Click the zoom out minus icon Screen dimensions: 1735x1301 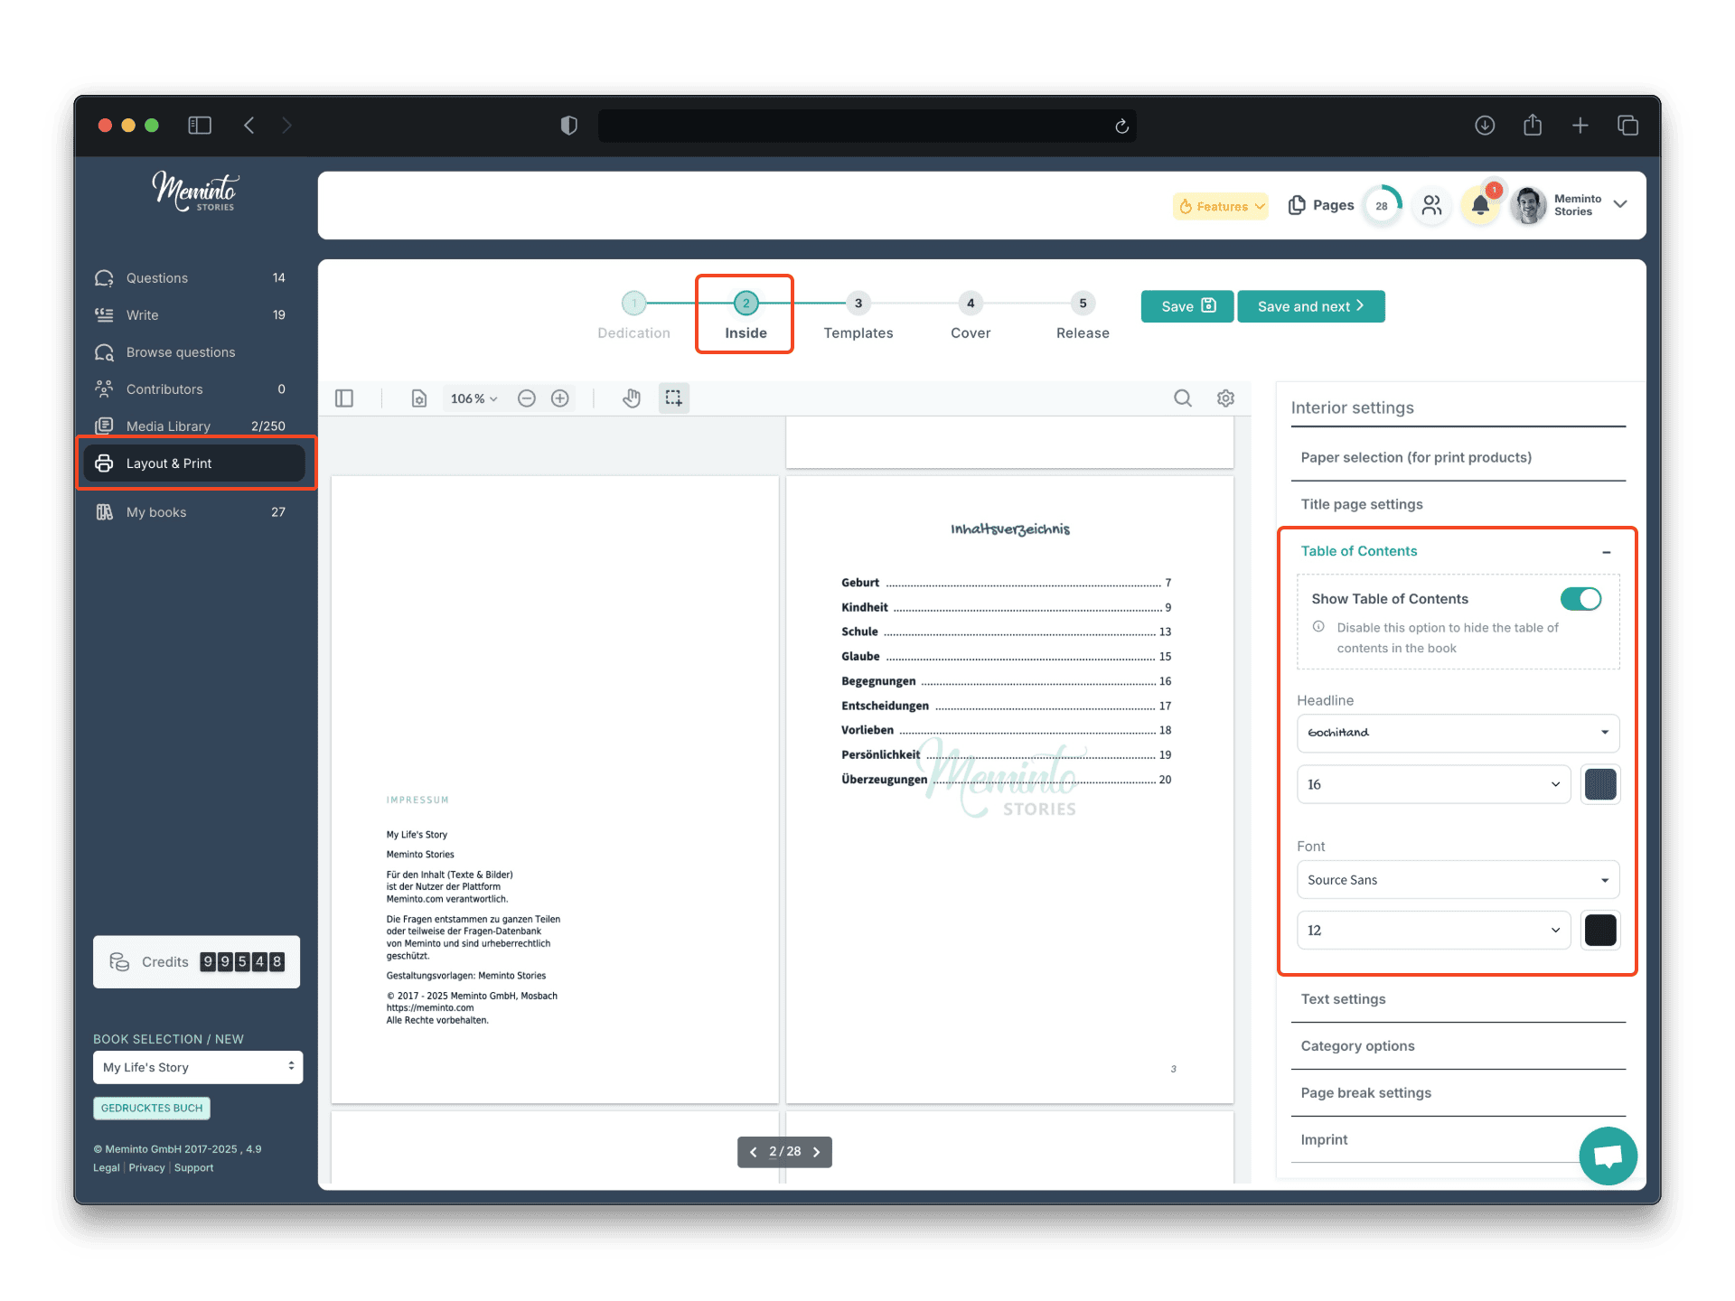pos(527,398)
